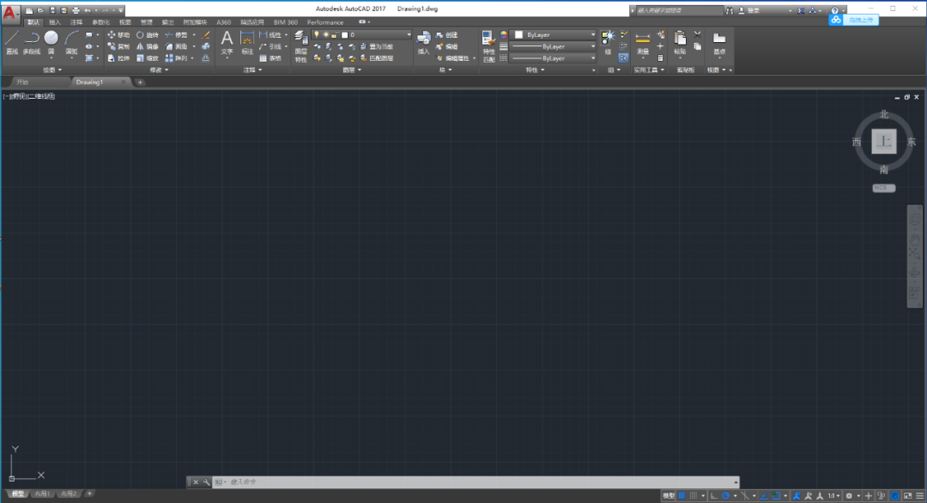Click the Undo arrow in quick access toolbar
The width and height of the screenshot is (927, 503).
click(x=88, y=10)
